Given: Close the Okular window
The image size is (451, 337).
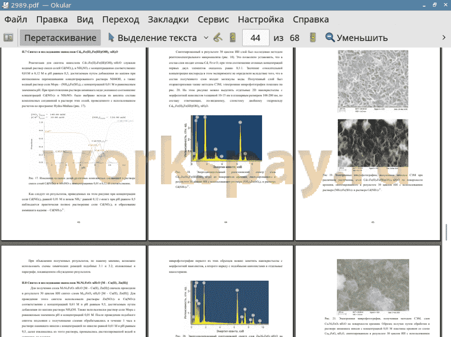Looking at the screenshot, I should (x=446, y=5).
